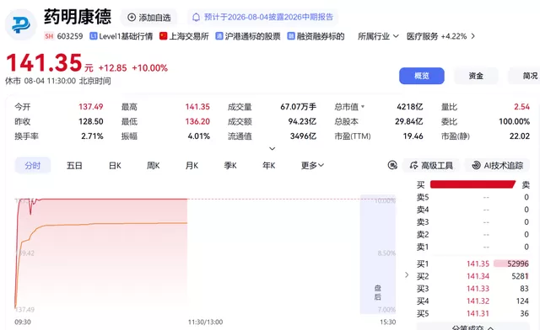540x330 pixels.
Task: Click the Level1基础行情 tag icon
Action: coord(93,36)
